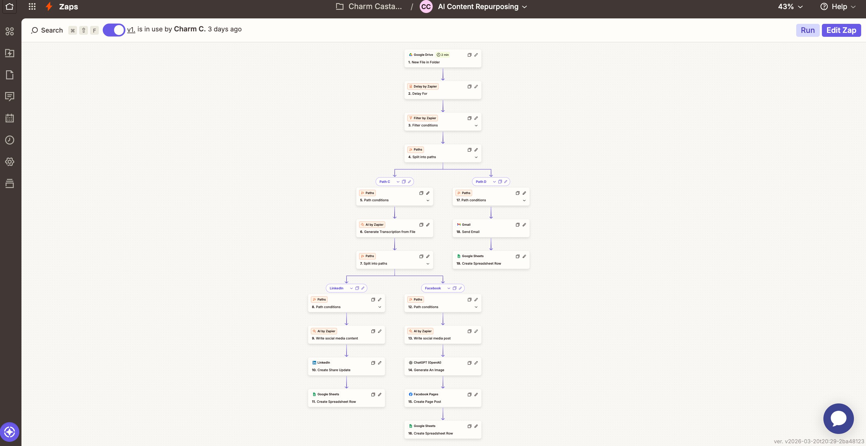Expand the Filter conditions step chevron
This screenshot has height=446, width=866.
pos(476,126)
